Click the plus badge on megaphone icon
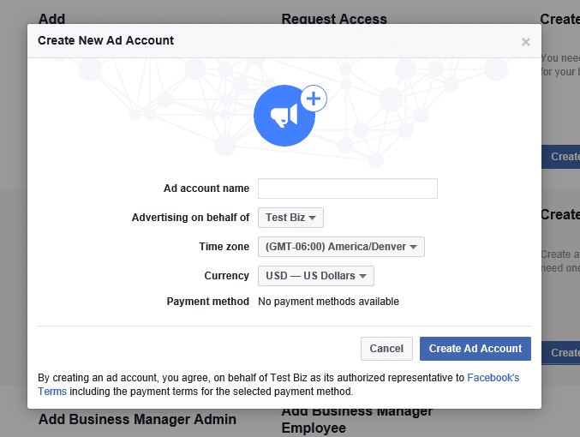This screenshot has width=580, height=437. coord(314,99)
